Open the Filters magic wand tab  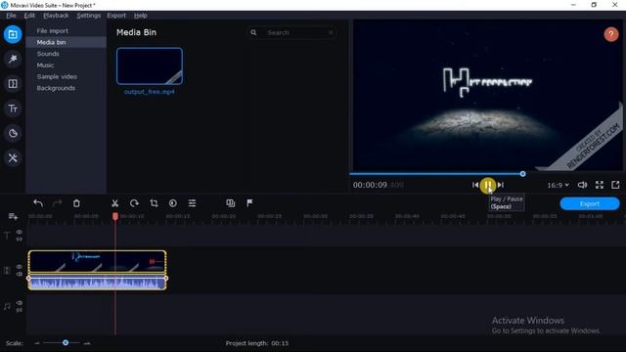coord(13,59)
